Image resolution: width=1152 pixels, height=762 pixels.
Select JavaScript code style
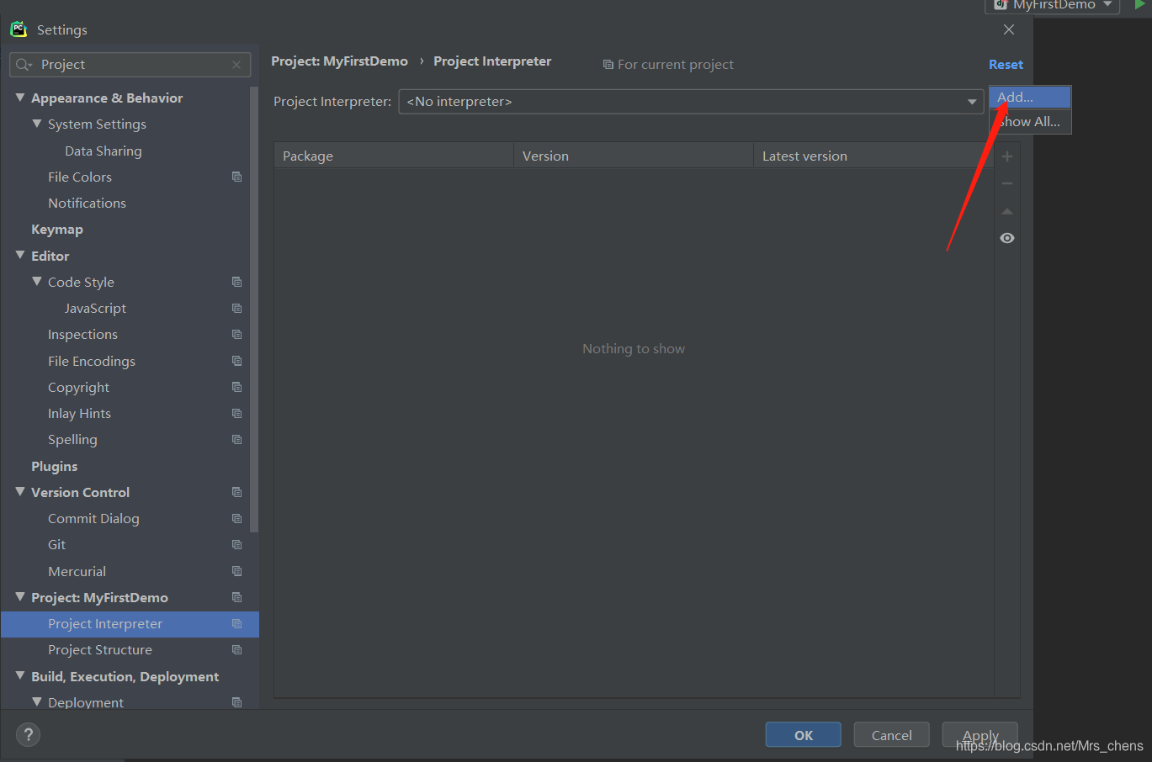pos(95,308)
